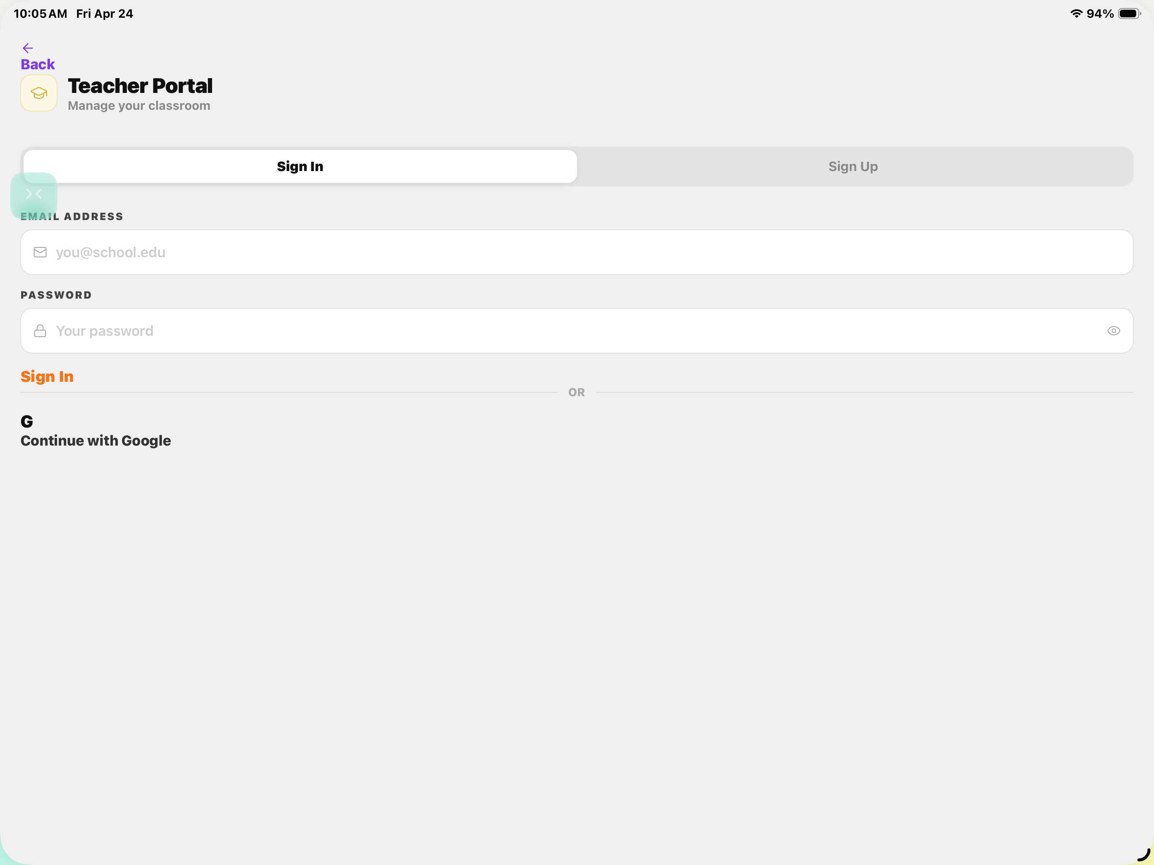Click the Manage your classroom subtitle
1154x865 pixels.
(139, 106)
